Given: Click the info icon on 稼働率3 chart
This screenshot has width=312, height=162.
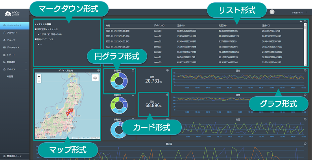Looking at the screenshot, I should pyautogui.click(x=133, y=119).
